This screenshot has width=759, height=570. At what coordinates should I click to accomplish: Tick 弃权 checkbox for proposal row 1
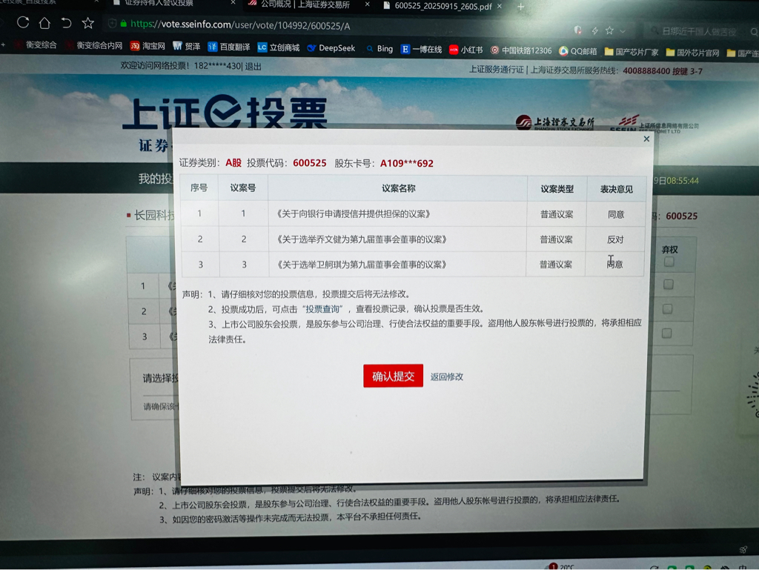(668, 285)
